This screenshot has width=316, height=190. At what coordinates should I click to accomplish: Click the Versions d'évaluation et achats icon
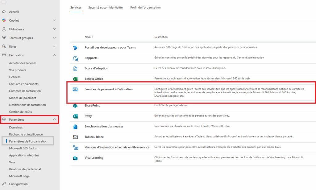(x=75, y=148)
